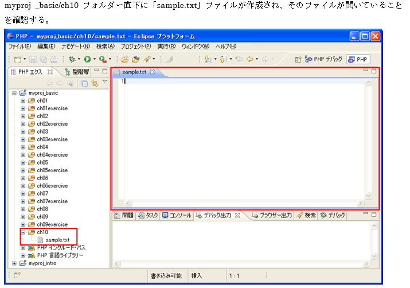
Task: Expand the ch05 folder
Action: tap(23, 163)
